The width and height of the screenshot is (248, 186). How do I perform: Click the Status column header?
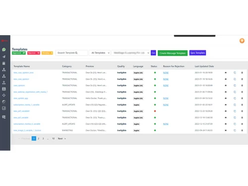[154, 66]
